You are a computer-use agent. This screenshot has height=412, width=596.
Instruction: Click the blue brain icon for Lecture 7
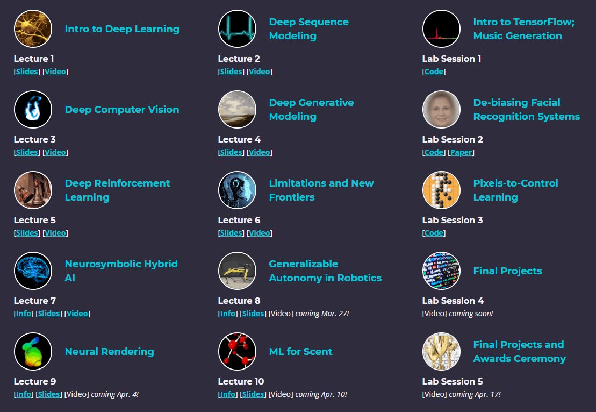point(33,271)
